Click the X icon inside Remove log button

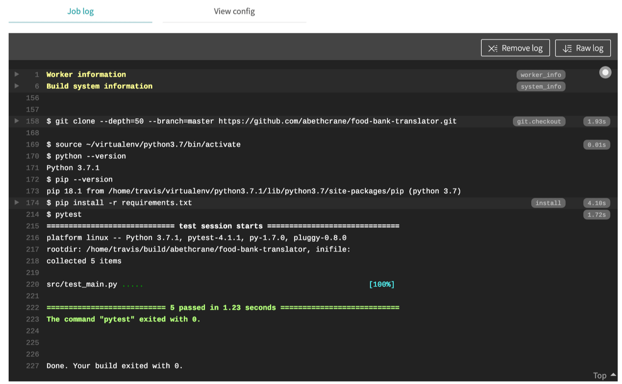coord(492,48)
